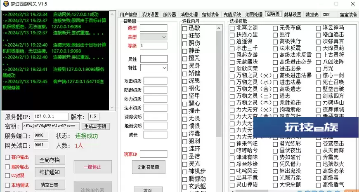Open the CDK tab

click(x=326, y=15)
